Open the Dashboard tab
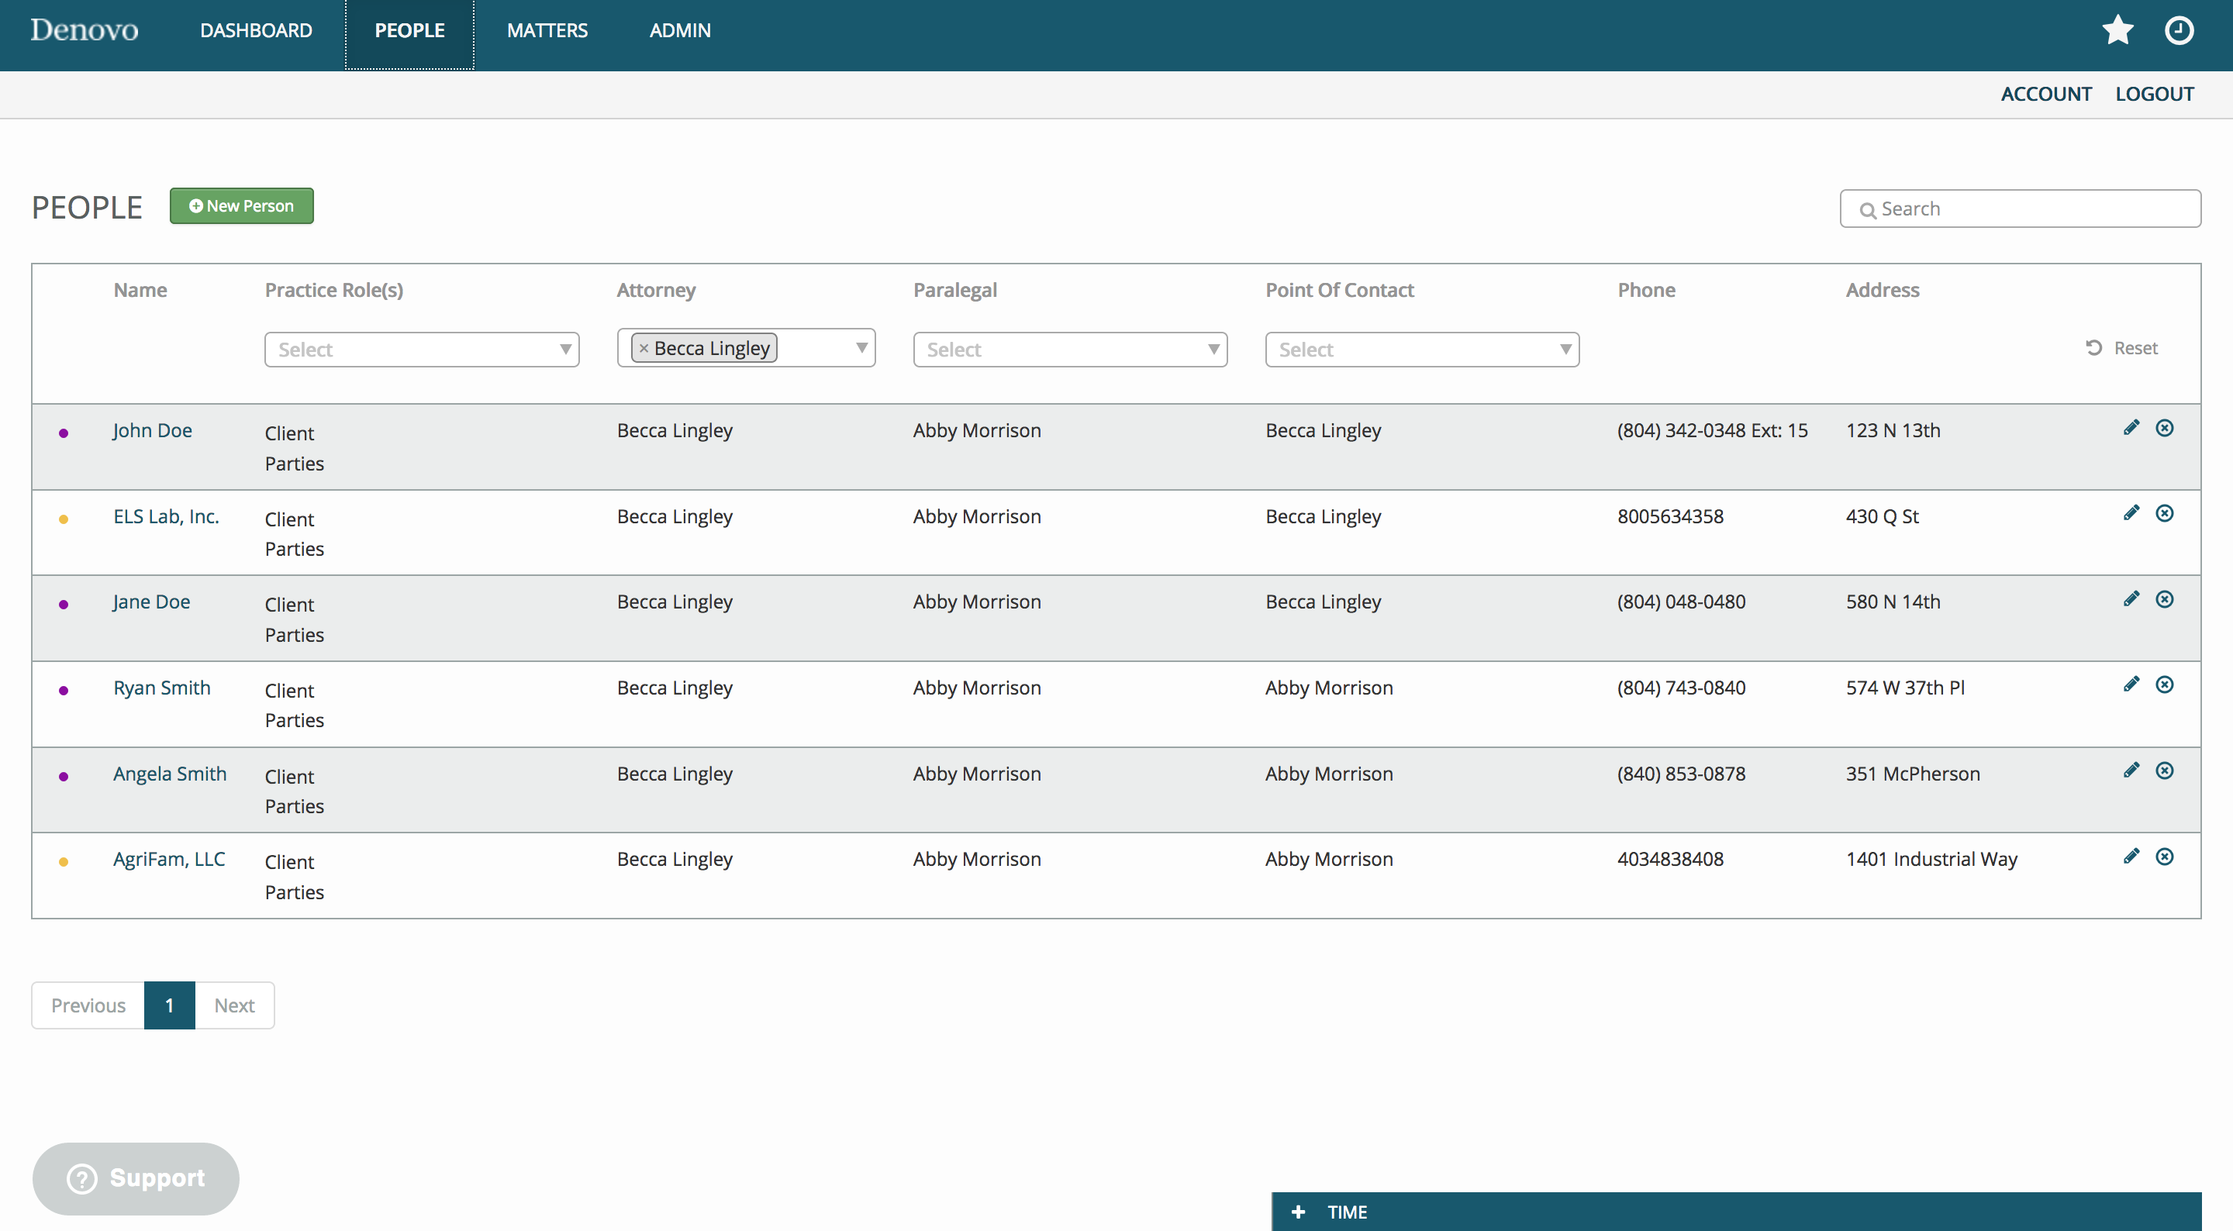 tap(256, 30)
